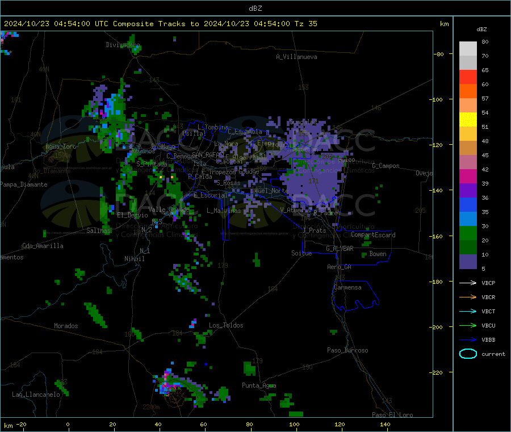511x432 pixels.
Task: Select the magenta 39-42 dBZ swatch
Action: (x=468, y=176)
